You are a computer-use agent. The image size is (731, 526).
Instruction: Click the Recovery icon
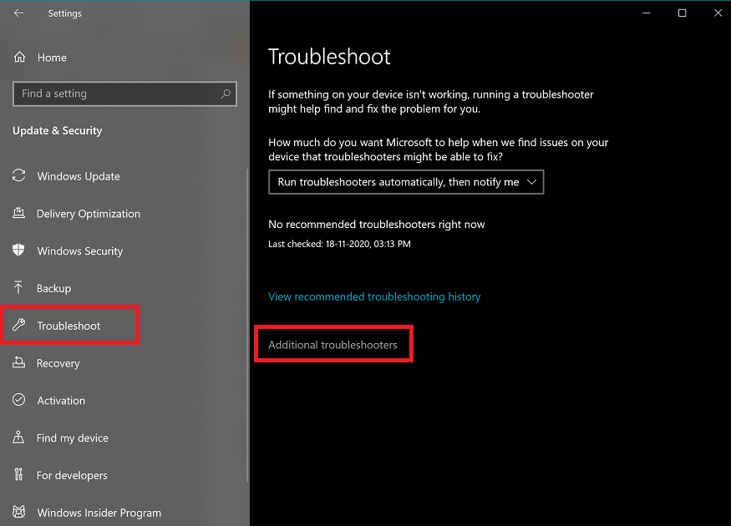(18, 362)
